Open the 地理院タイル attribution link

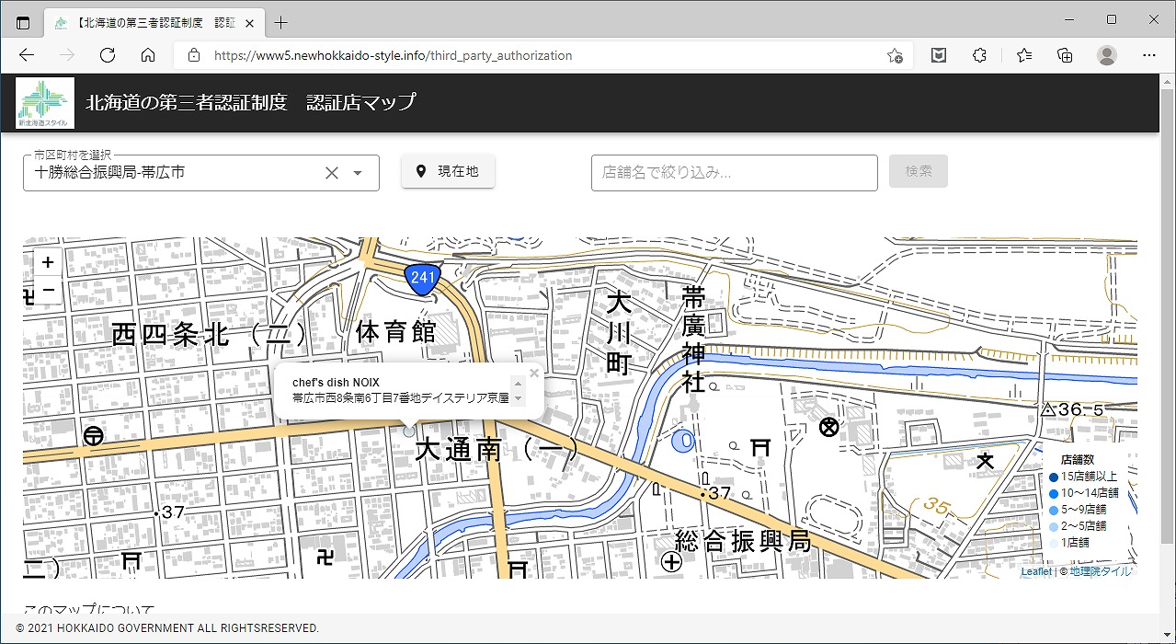pyautogui.click(x=1101, y=571)
